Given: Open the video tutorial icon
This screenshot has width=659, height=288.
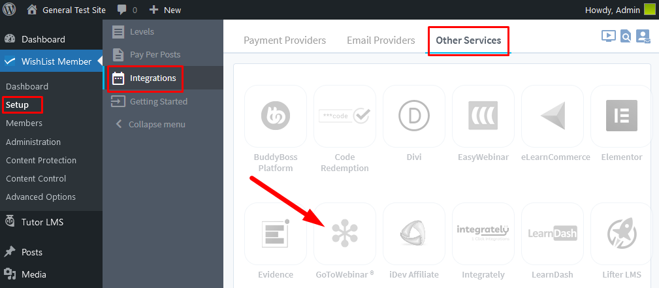Looking at the screenshot, I should coord(609,36).
